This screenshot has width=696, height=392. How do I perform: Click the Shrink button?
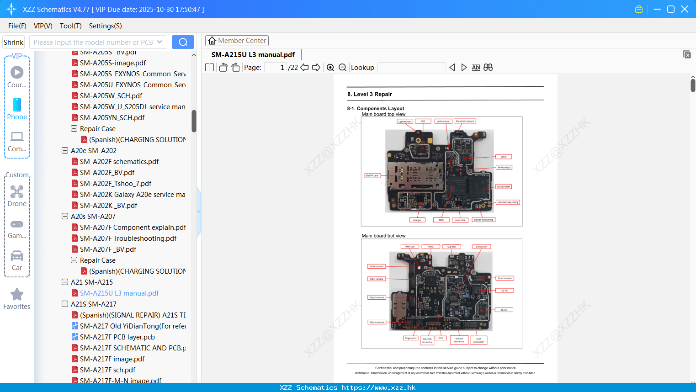pos(13,42)
